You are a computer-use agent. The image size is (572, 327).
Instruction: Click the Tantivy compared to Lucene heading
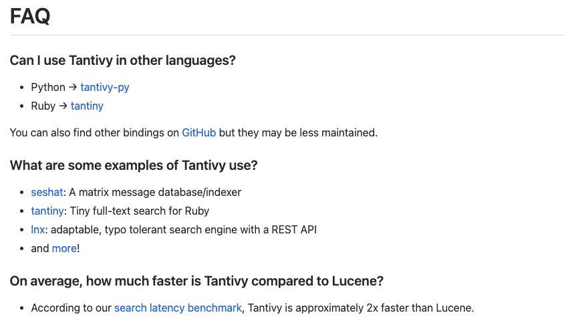196,281
